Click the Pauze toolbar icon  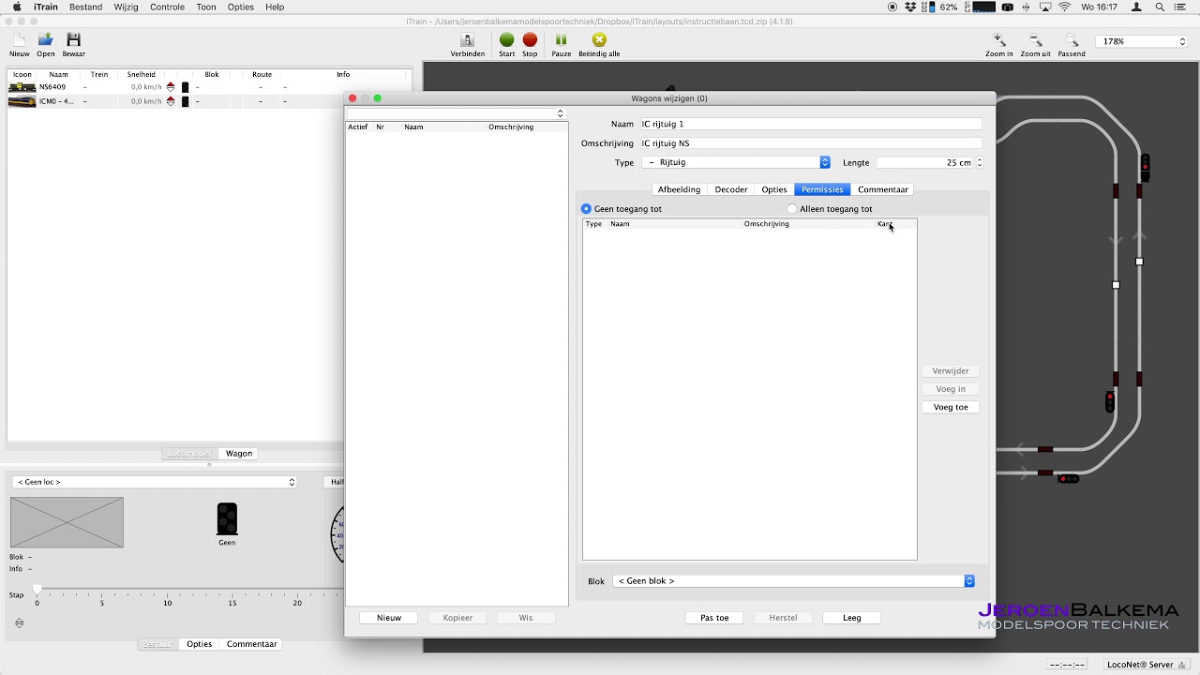[x=561, y=40]
